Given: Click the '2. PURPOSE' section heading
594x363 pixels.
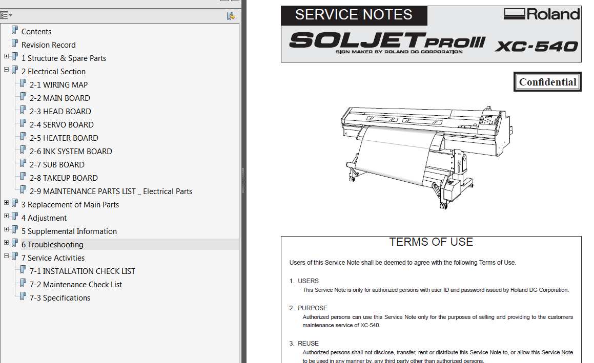Looking at the screenshot, I should [309, 308].
